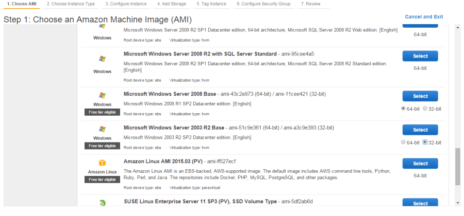The width and height of the screenshot is (464, 216).
Task: Select 64-bit radio for Windows Server 2008 Base
Action: [x=403, y=109]
